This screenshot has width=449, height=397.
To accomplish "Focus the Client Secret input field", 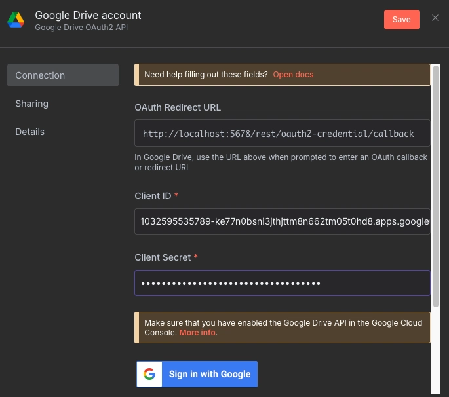I will [x=282, y=283].
